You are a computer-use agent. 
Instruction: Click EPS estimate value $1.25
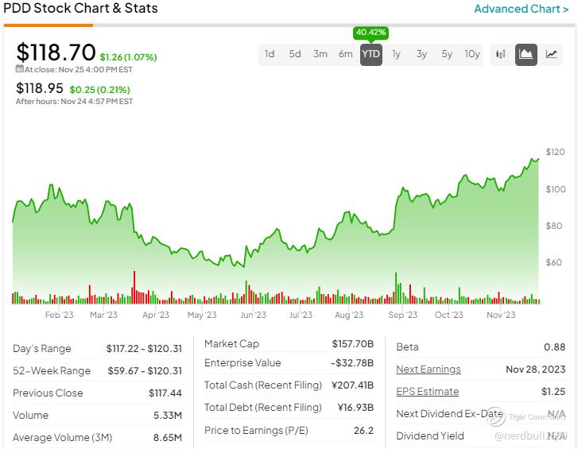[553, 391]
